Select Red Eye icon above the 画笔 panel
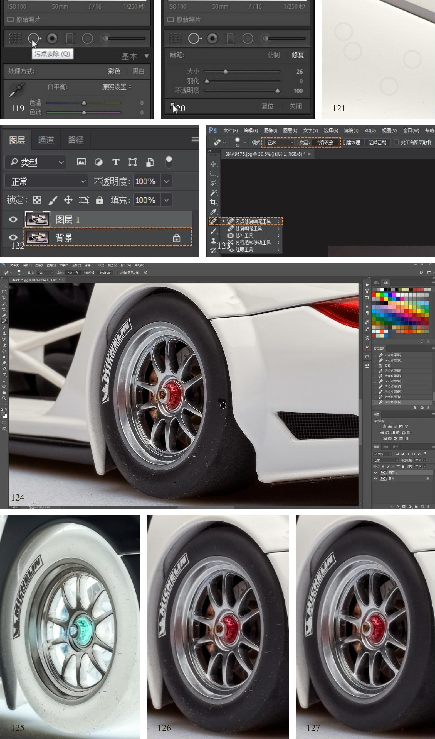The width and height of the screenshot is (435, 739). pyautogui.click(x=212, y=38)
